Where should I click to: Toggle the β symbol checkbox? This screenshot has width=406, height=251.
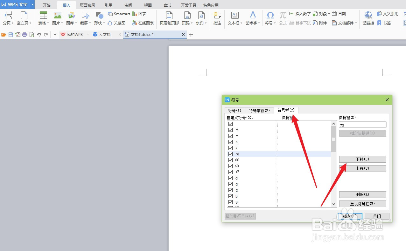pyautogui.click(x=231, y=196)
